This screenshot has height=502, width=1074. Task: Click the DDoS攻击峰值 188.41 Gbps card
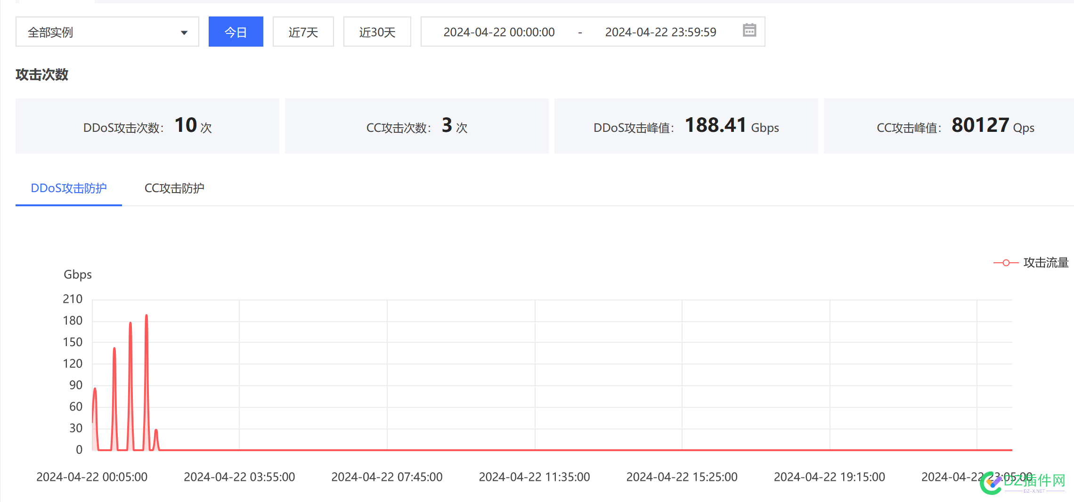click(x=686, y=126)
